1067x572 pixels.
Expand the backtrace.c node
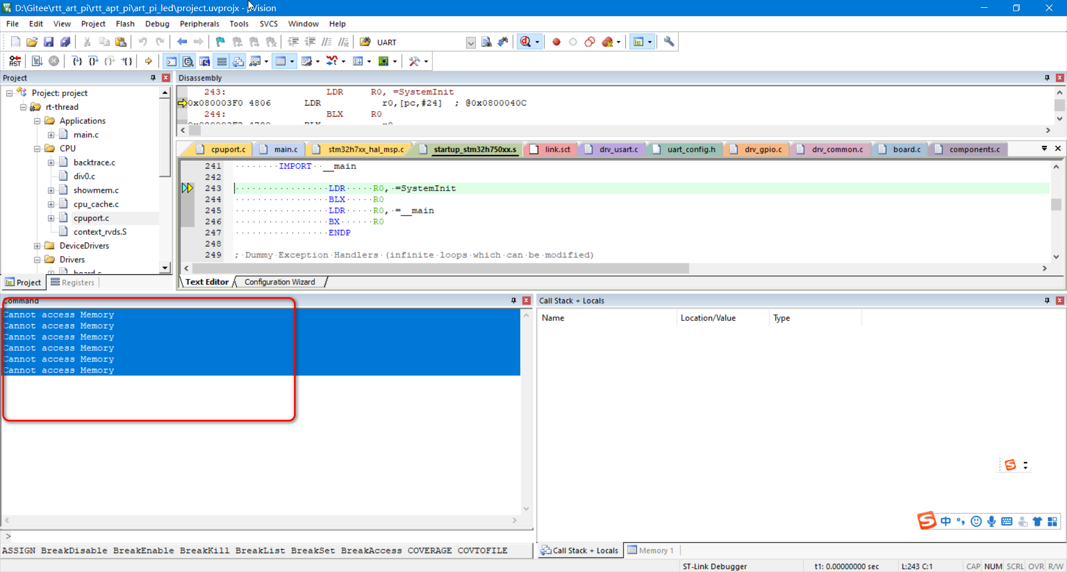tap(51, 163)
